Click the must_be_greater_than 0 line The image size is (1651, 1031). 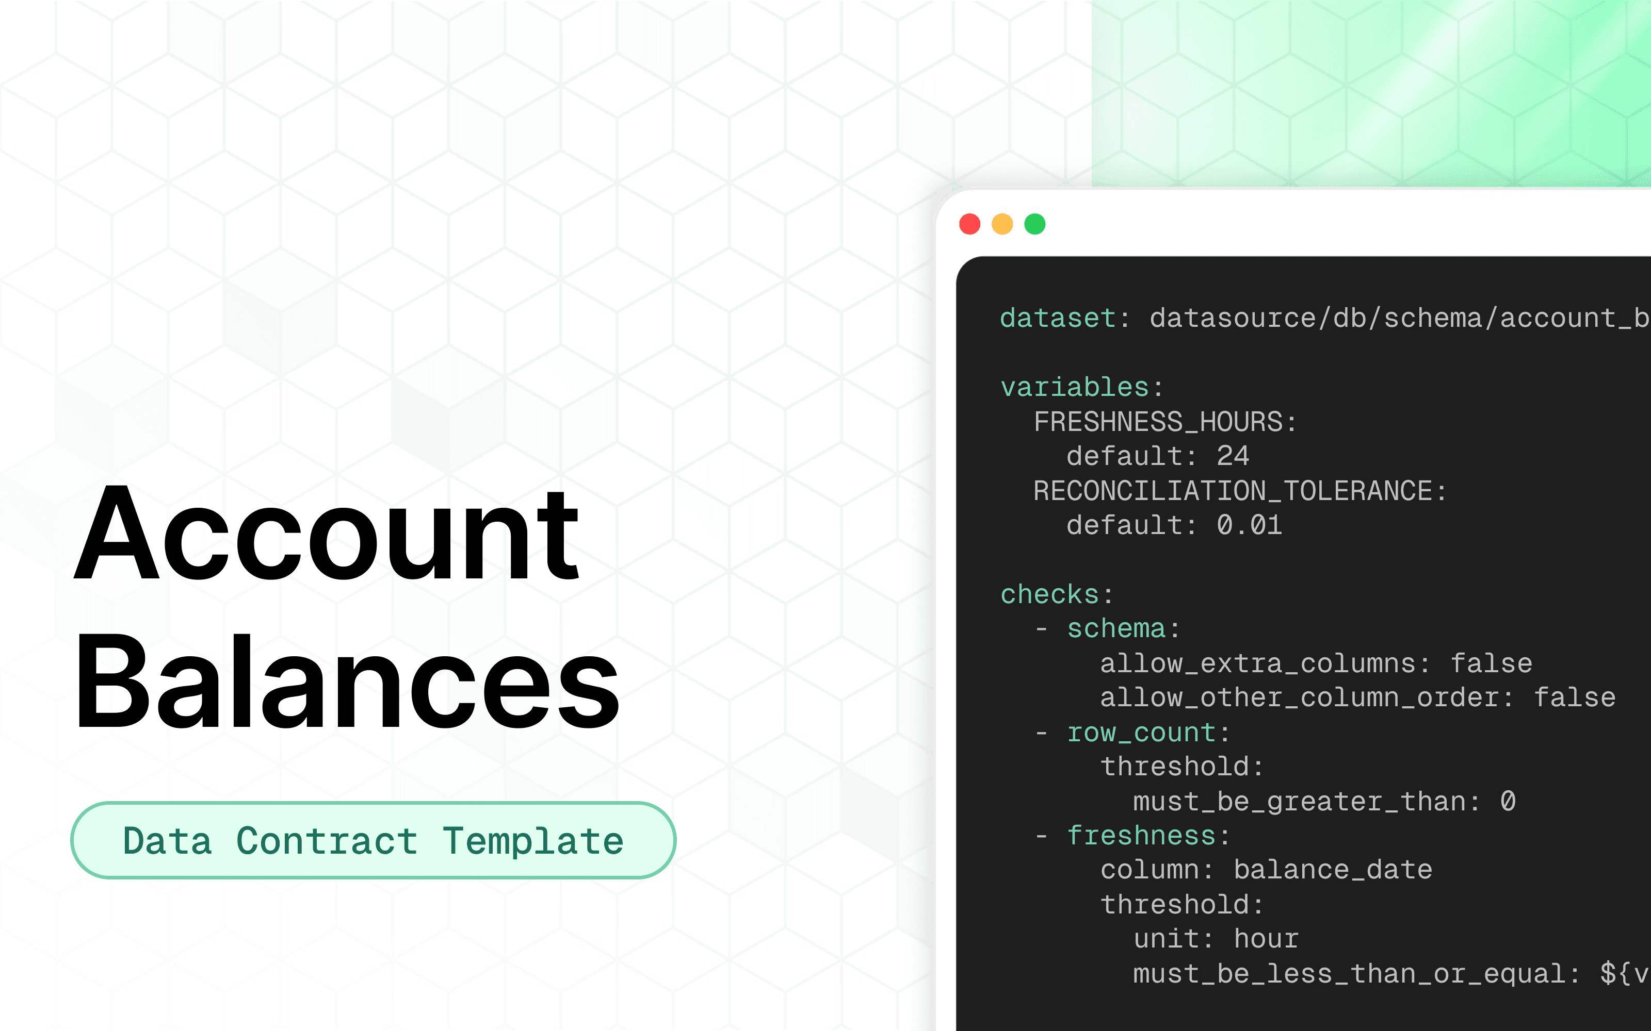(1323, 801)
